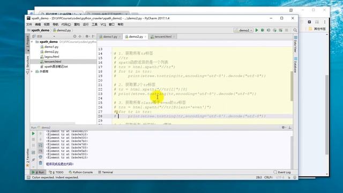The width and height of the screenshot is (343, 193).
Task: Click the Down stack trace arrow in Run panel
Action: pyautogui.click(x=41, y=139)
